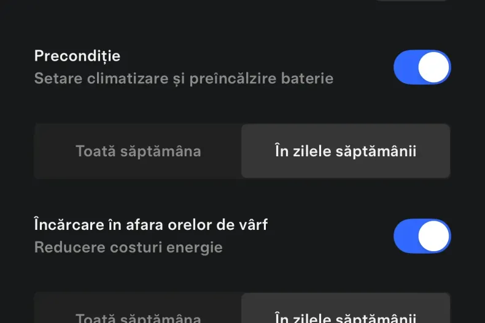Click the Precondiție heading
This screenshot has width=485, height=323.
(77, 56)
